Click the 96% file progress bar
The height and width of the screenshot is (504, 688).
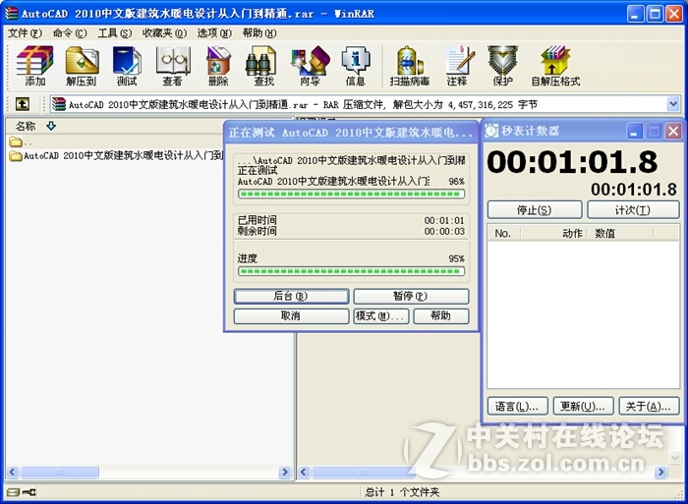click(351, 194)
